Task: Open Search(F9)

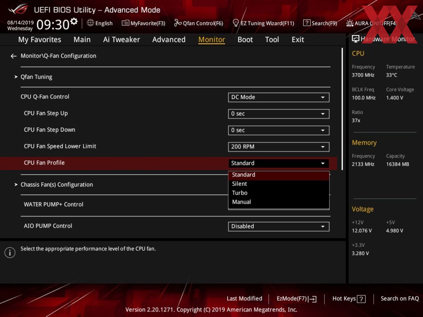Action: point(320,23)
